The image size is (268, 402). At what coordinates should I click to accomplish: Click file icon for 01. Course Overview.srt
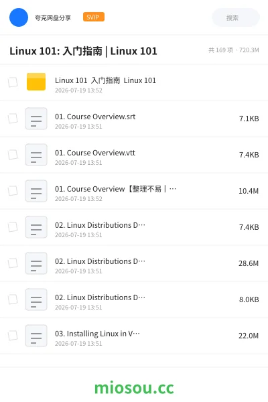coord(36,119)
